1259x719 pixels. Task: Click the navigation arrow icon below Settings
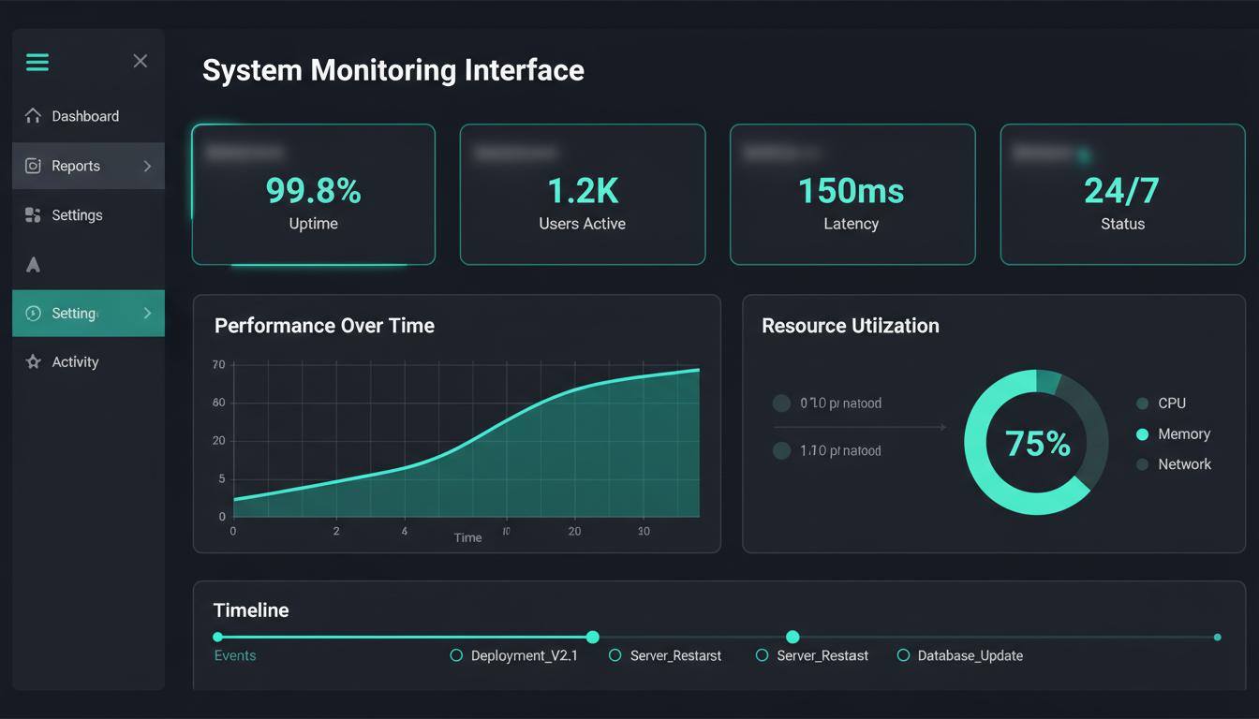(x=33, y=264)
